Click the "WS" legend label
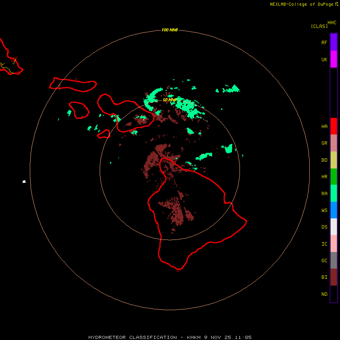 tap(324, 210)
